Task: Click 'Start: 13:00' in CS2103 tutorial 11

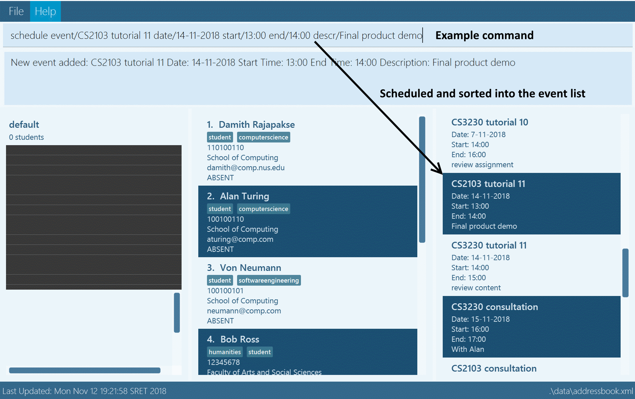Action: pyautogui.click(x=470, y=206)
